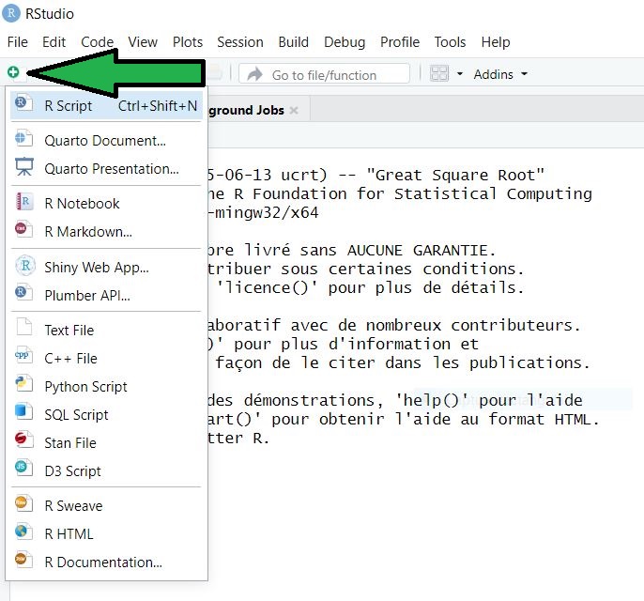The height and width of the screenshot is (601, 644).
Task: Click the 'Great Square Root' console text
Action: tap(455, 175)
